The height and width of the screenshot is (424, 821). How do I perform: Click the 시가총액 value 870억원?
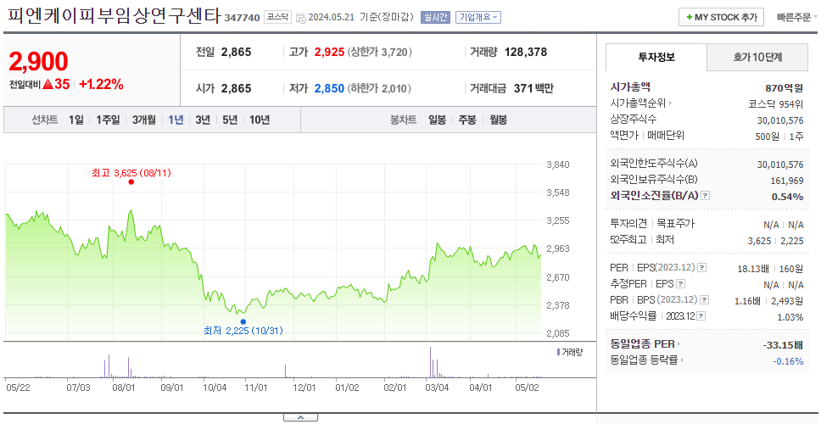coord(784,88)
